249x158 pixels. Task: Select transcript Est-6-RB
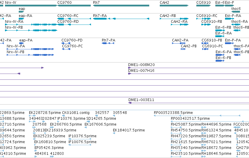220,30
